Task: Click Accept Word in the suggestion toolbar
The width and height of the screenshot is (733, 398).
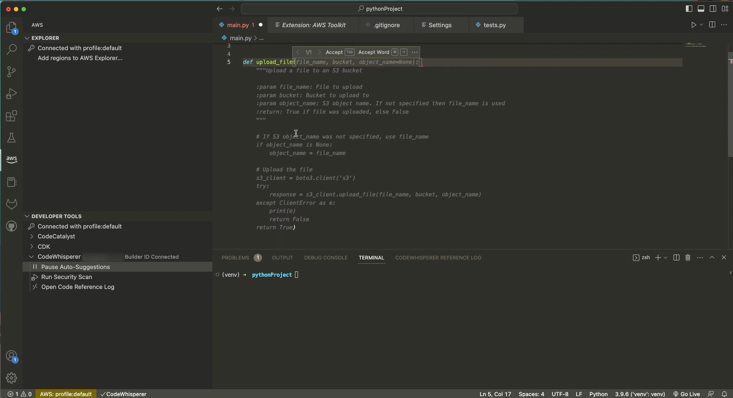Action: (383, 52)
